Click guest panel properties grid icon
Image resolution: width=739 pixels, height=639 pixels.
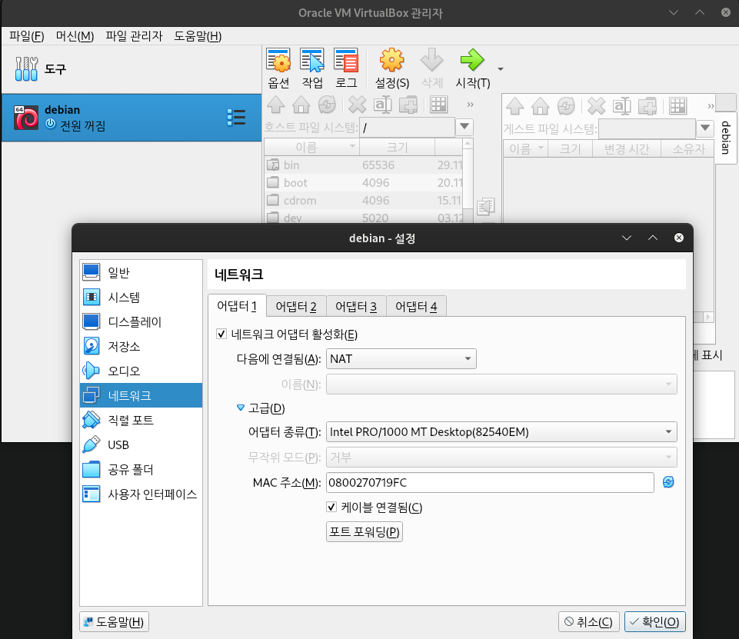pos(677,106)
